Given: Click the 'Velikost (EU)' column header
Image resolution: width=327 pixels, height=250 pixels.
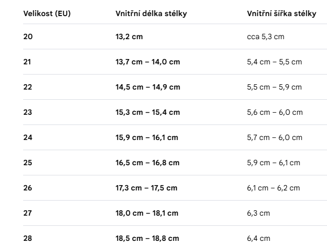Looking at the screenshot, I should tap(47, 13).
